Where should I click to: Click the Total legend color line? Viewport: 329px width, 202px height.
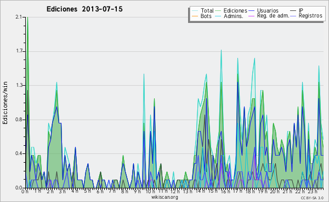[x=195, y=11]
